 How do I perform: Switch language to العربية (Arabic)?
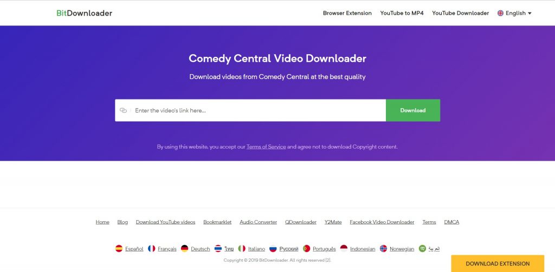434,249
